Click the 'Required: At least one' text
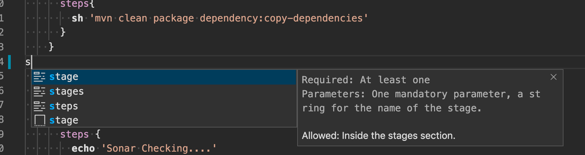This screenshot has width=585, height=155. click(366, 80)
